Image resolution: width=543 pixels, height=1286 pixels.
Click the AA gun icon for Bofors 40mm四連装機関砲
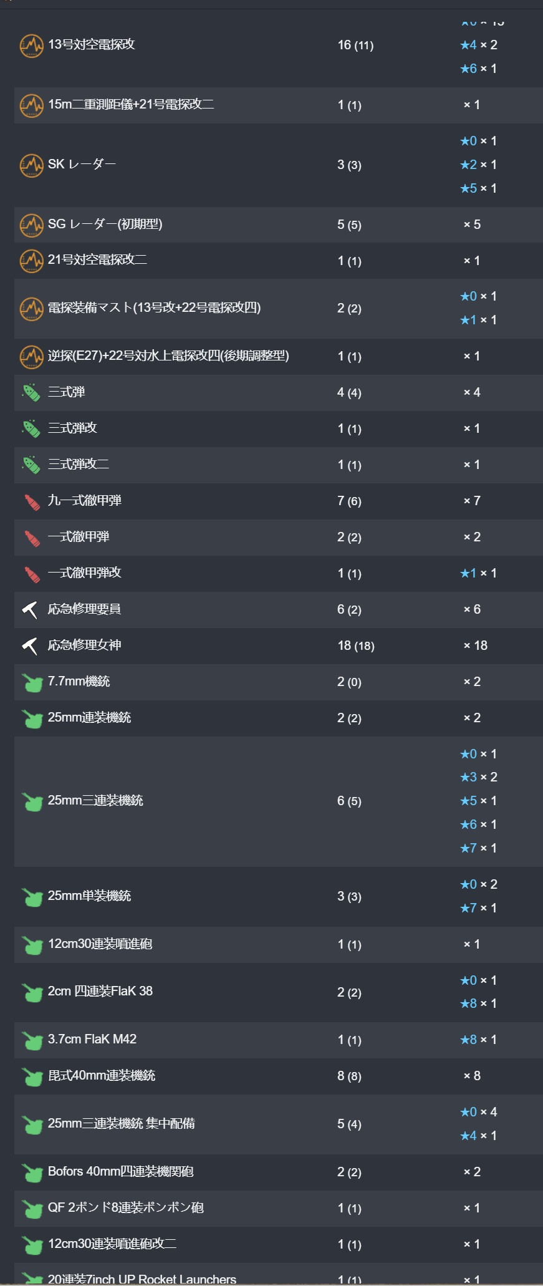(x=32, y=1172)
